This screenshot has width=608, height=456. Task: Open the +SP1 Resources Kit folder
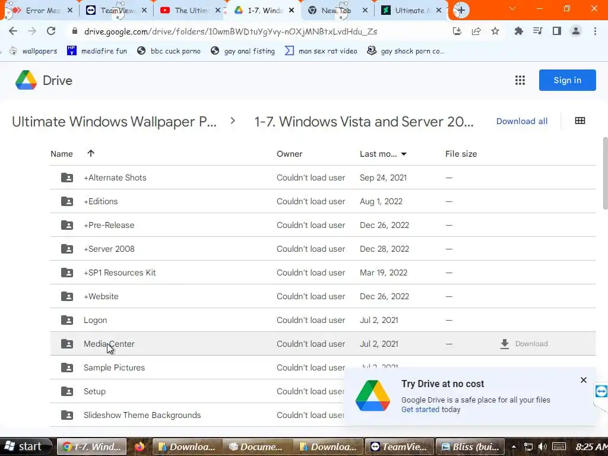pyautogui.click(x=322, y=273)
